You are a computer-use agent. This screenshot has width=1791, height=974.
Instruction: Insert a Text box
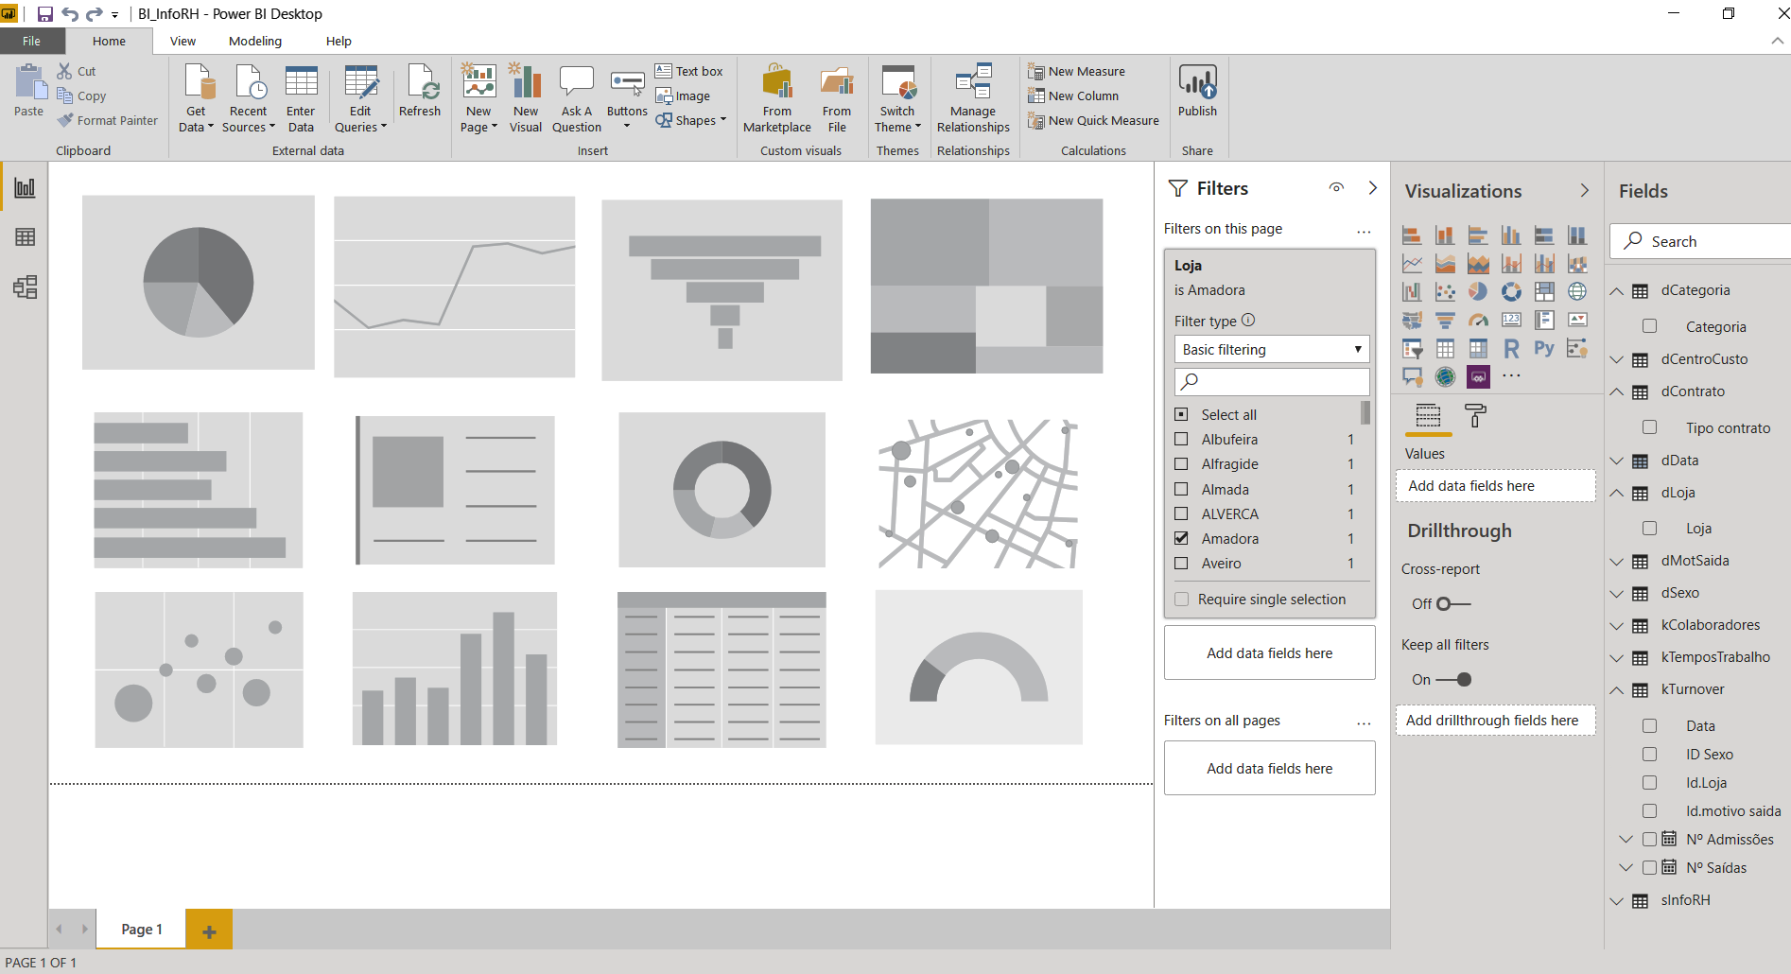pos(689,71)
